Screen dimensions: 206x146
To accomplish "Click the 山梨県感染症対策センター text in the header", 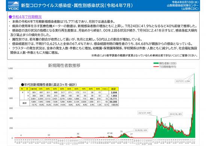I will click(183, 5).
